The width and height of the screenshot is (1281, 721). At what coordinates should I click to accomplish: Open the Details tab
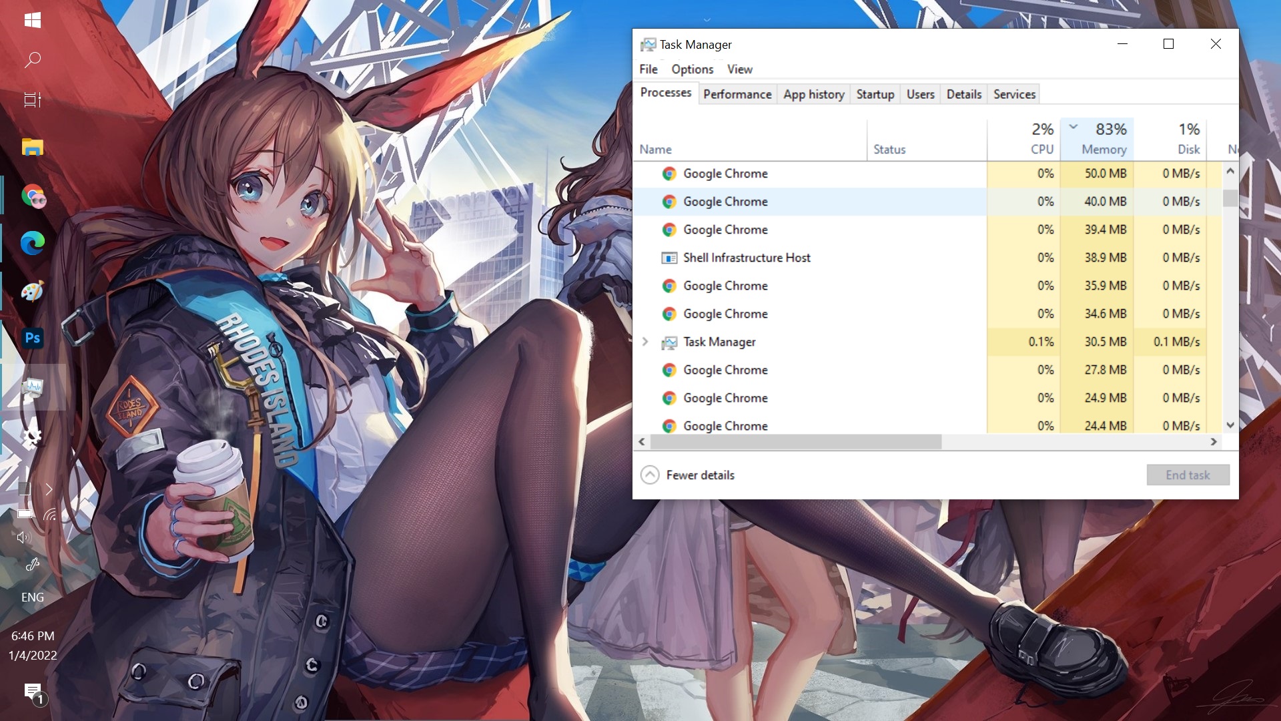(964, 94)
